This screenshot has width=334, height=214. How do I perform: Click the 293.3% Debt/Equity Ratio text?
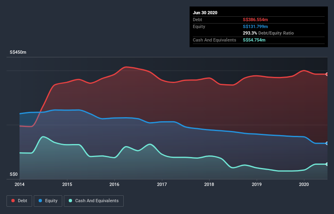coord(268,33)
